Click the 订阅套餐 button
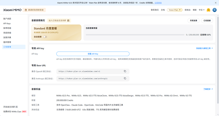The height and width of the screenshot is (116, 219). (207, 21)
